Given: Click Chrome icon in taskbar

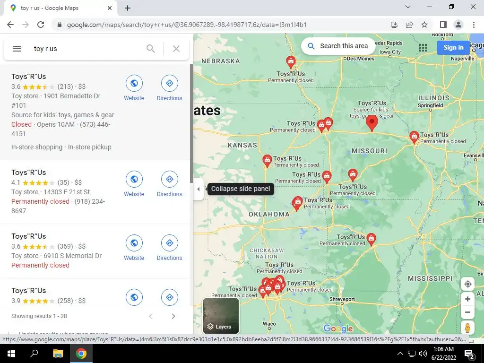Looking at the screenshot, I should coord(81,354).
